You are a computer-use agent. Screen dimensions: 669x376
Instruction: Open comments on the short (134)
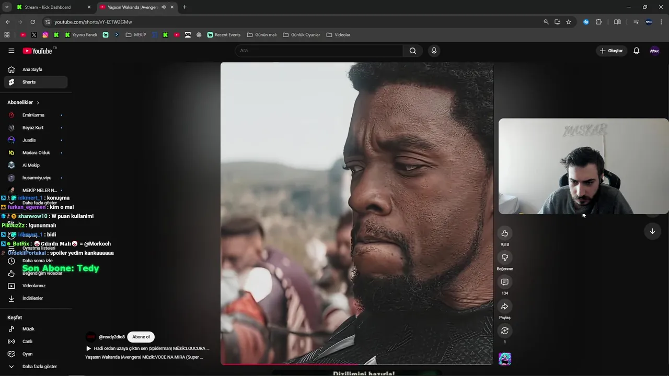click(x=504, y=282)
